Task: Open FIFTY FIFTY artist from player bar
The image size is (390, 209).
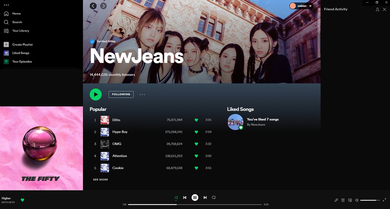Action: [x=8, y=203]
